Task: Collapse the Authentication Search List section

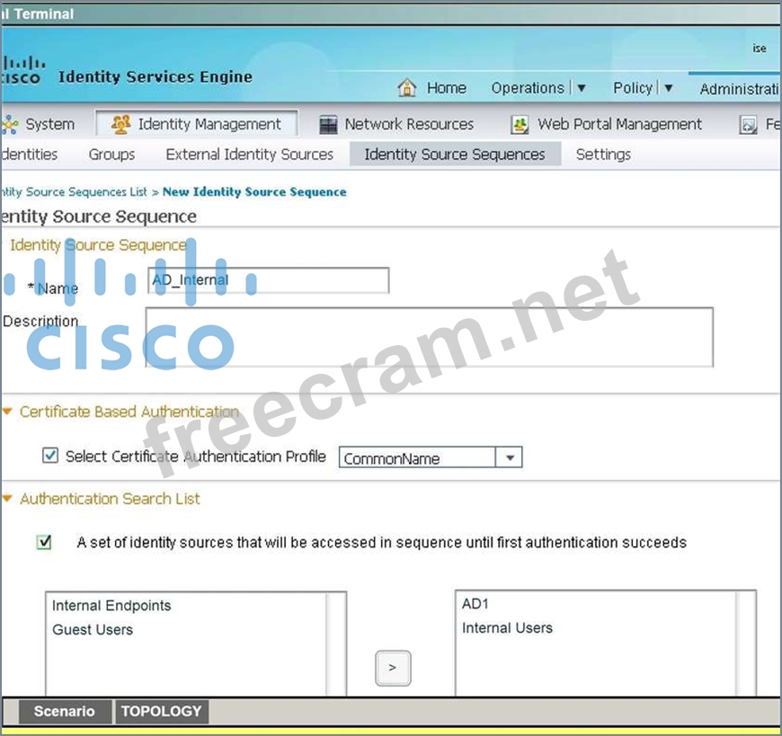Action: pos(8,499)
